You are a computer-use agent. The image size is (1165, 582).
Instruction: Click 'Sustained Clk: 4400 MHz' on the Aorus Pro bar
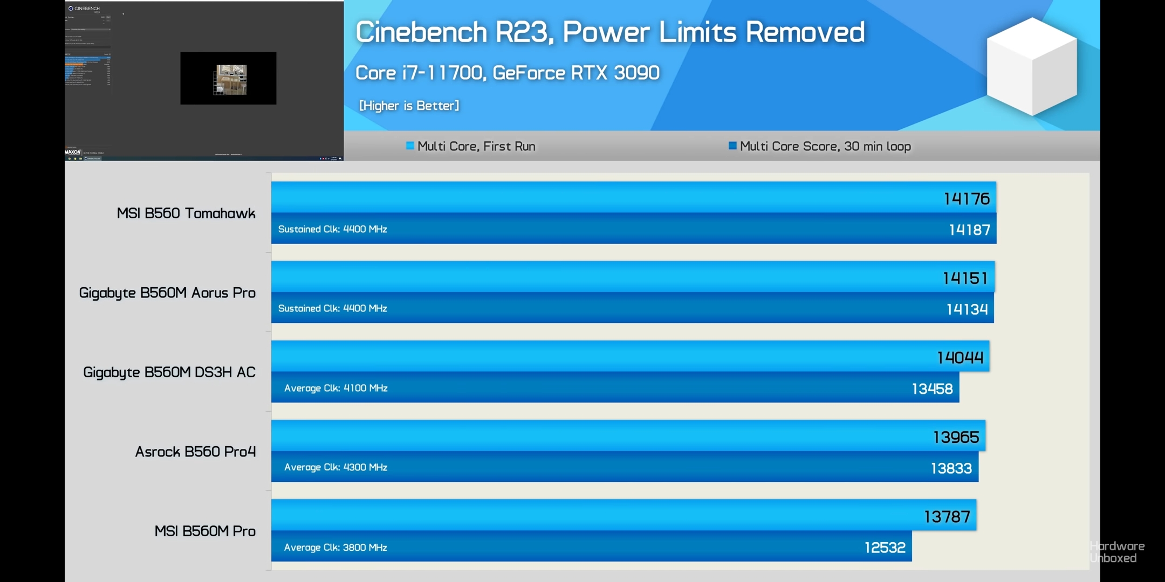tap(333, 308)
